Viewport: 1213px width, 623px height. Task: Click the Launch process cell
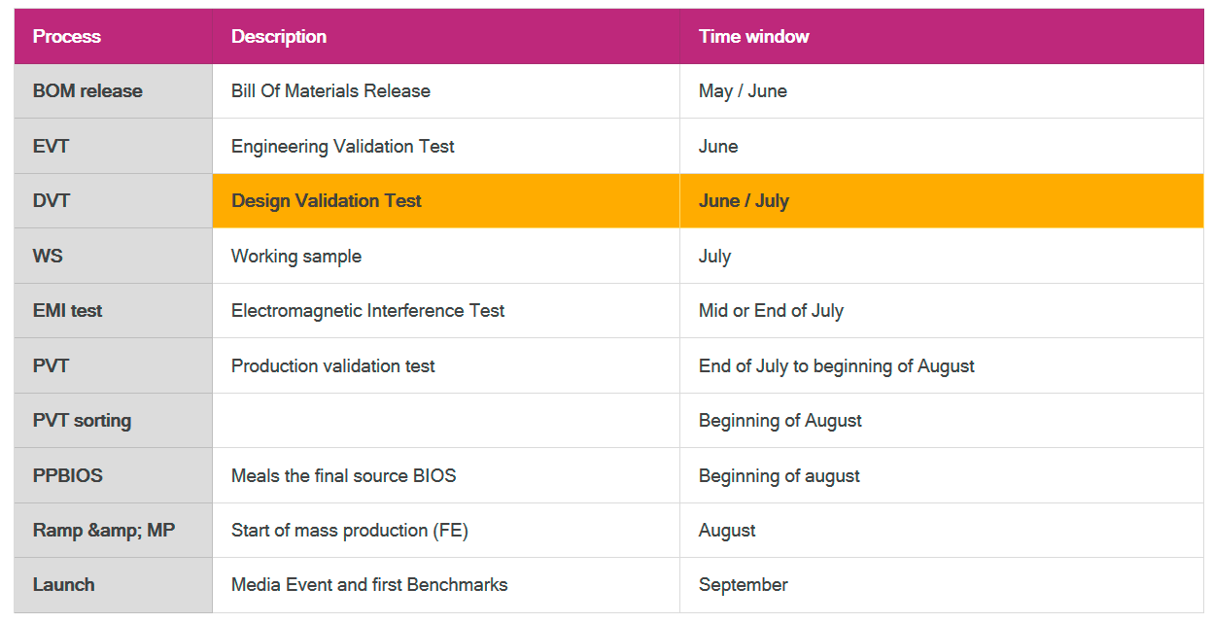(x=64, y=585)
